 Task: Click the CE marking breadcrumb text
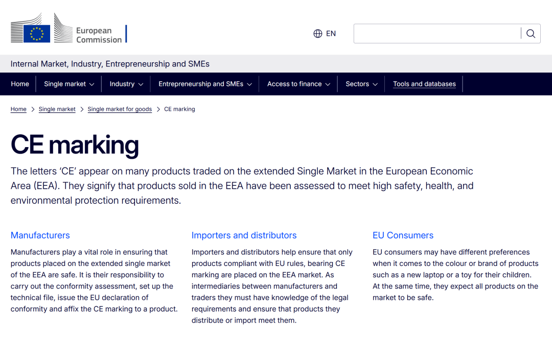[x=179, y=109]
